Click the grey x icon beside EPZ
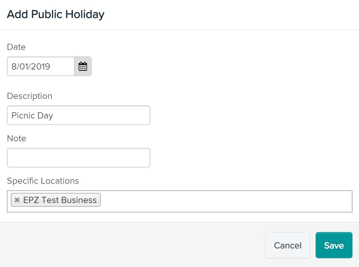The image size is (359, 267). pyautogui.click(x=17, y=200)
